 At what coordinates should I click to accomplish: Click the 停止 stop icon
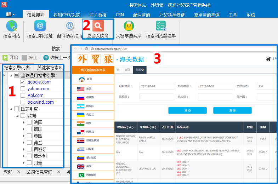[x=24, y=58]
